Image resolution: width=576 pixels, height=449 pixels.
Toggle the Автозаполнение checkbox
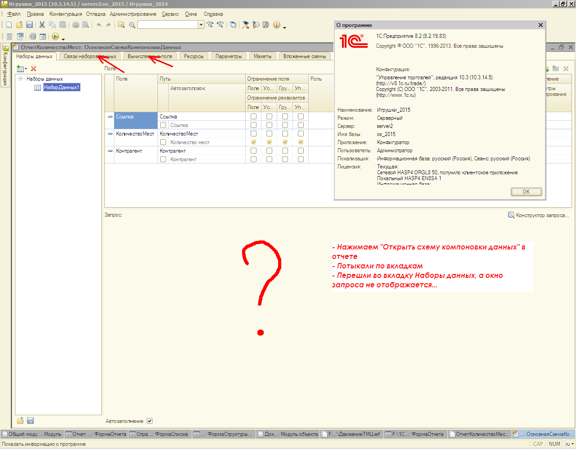[x=150, y=421]
